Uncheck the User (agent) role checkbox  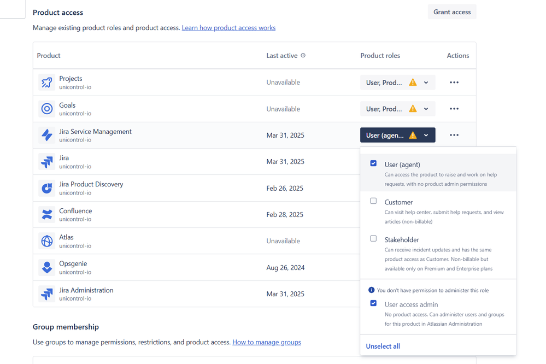pyautogui.click(x=373, y=163)
